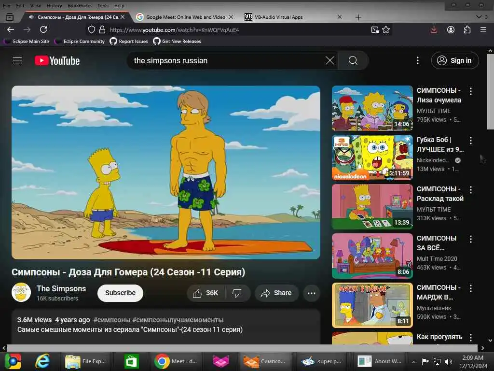494x371 pixels.
Task: Open The Simpsons channel name link
Action: point(61,288)
